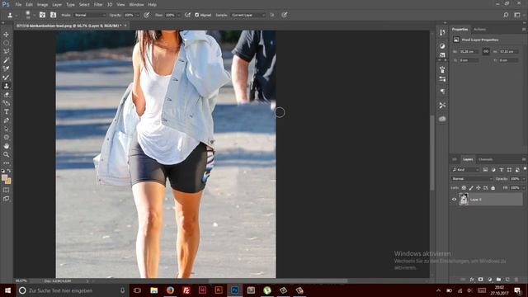Click the width field in Properties
Viewport: 528px width, 297px height.
tap(469, 51)
